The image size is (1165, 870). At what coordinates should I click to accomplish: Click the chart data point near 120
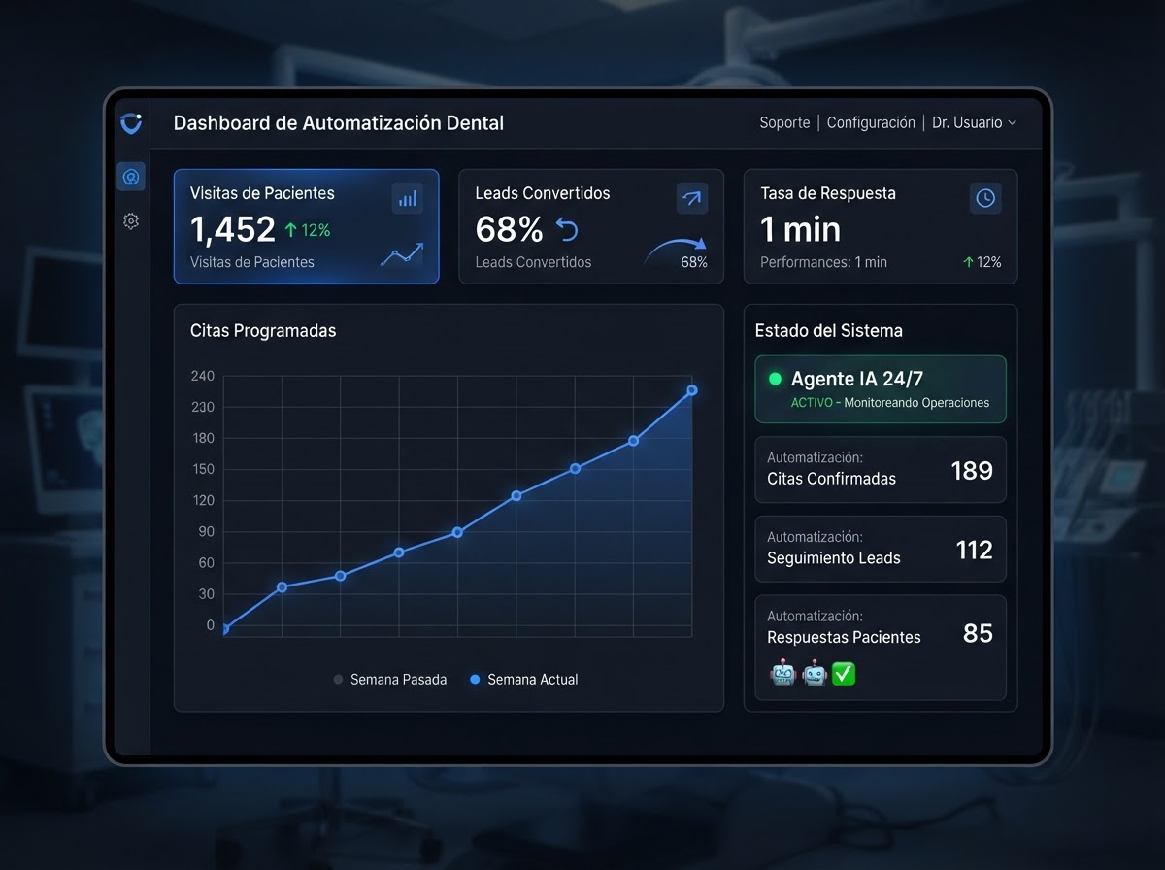pos(516,495)
